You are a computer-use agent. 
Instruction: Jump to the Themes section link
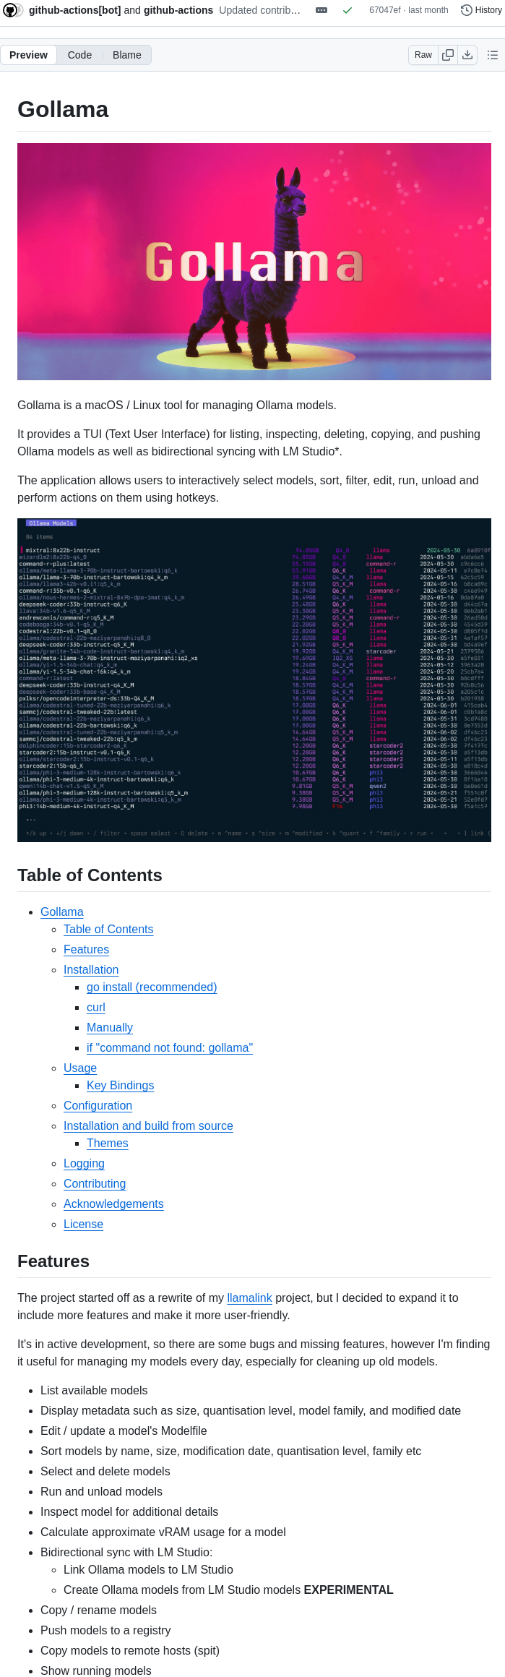(107, 1144)
